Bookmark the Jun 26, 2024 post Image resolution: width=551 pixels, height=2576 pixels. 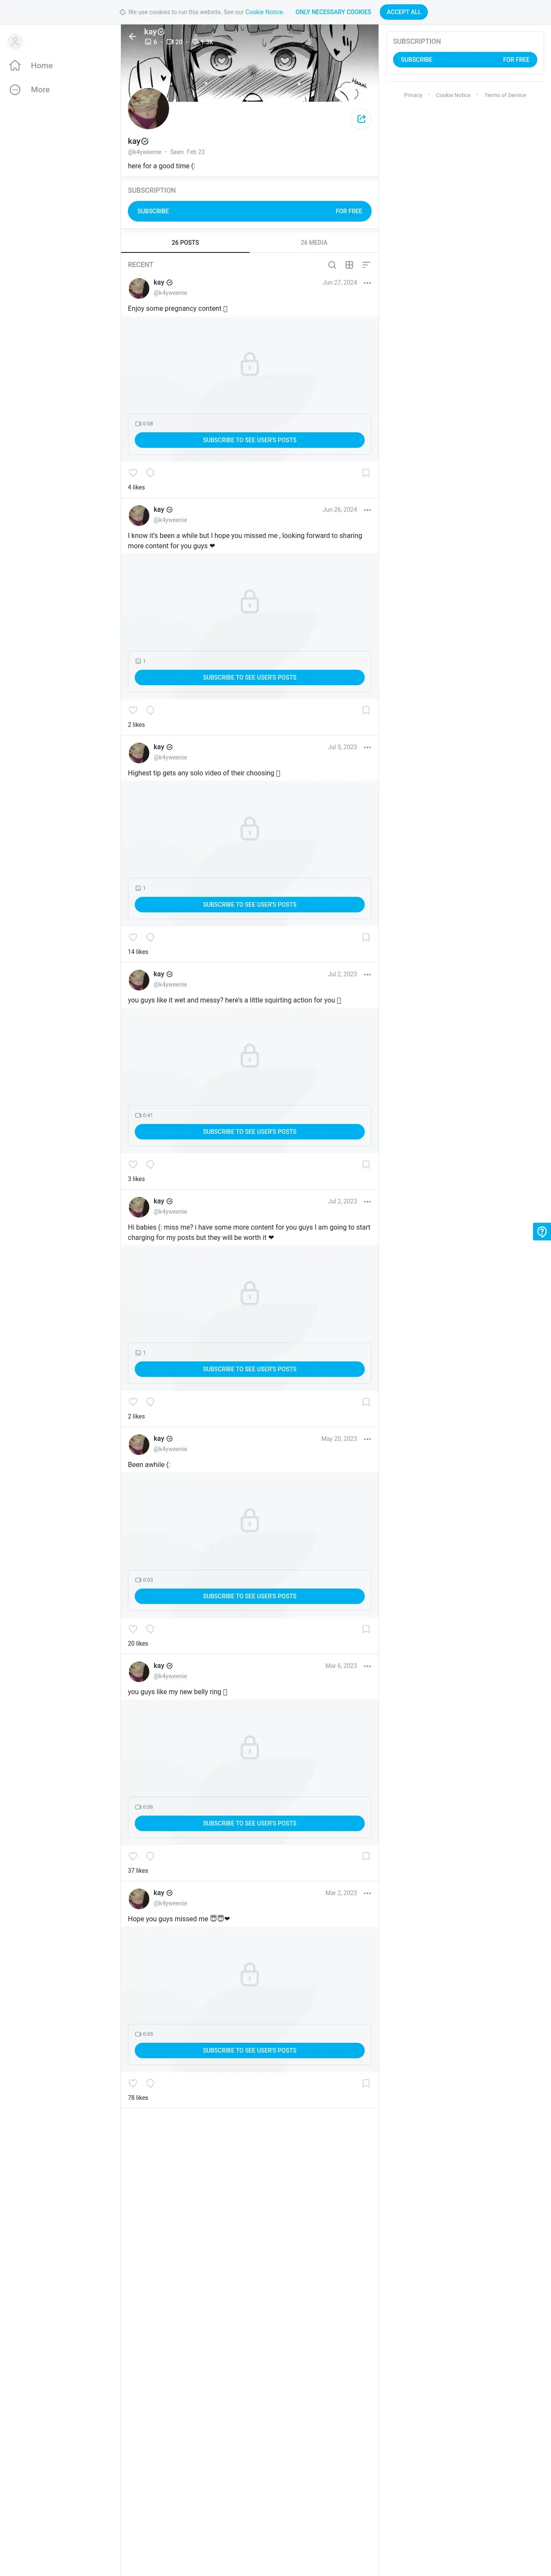tap(366, 710)
